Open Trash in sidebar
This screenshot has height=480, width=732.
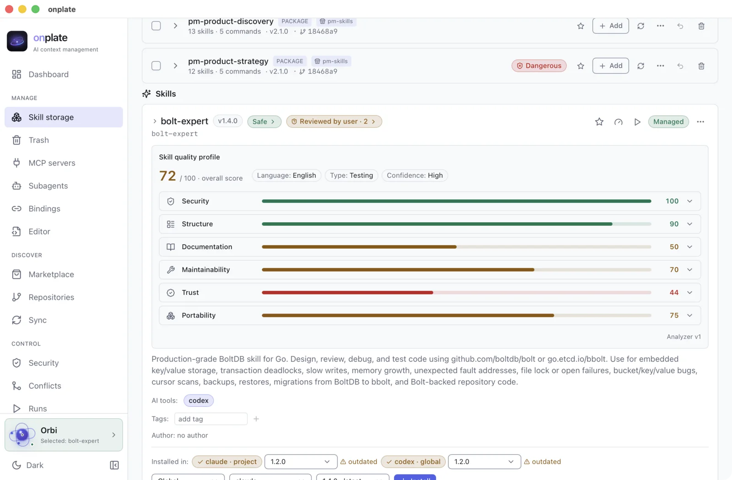[x=64, y=140]
